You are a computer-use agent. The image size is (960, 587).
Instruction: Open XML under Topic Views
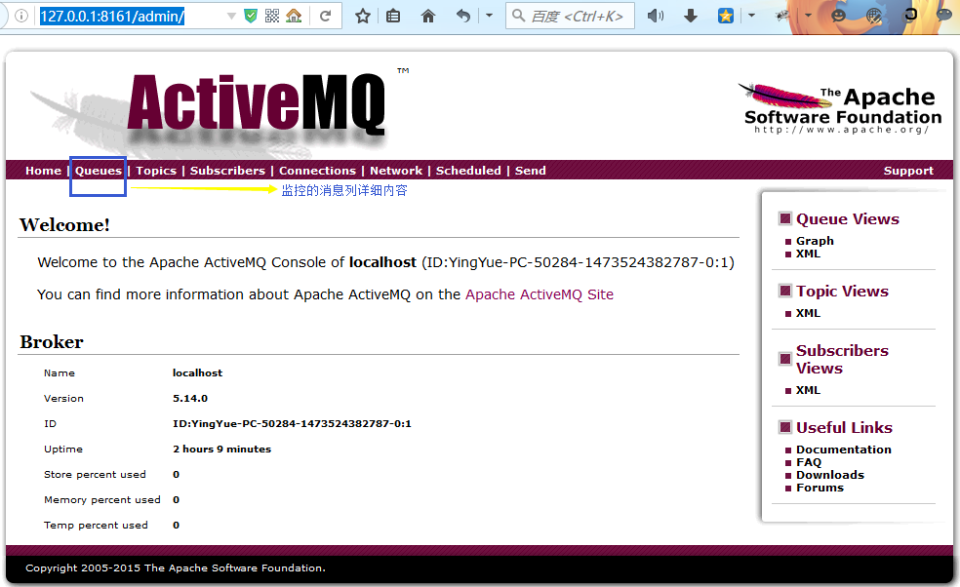(808, 313)
